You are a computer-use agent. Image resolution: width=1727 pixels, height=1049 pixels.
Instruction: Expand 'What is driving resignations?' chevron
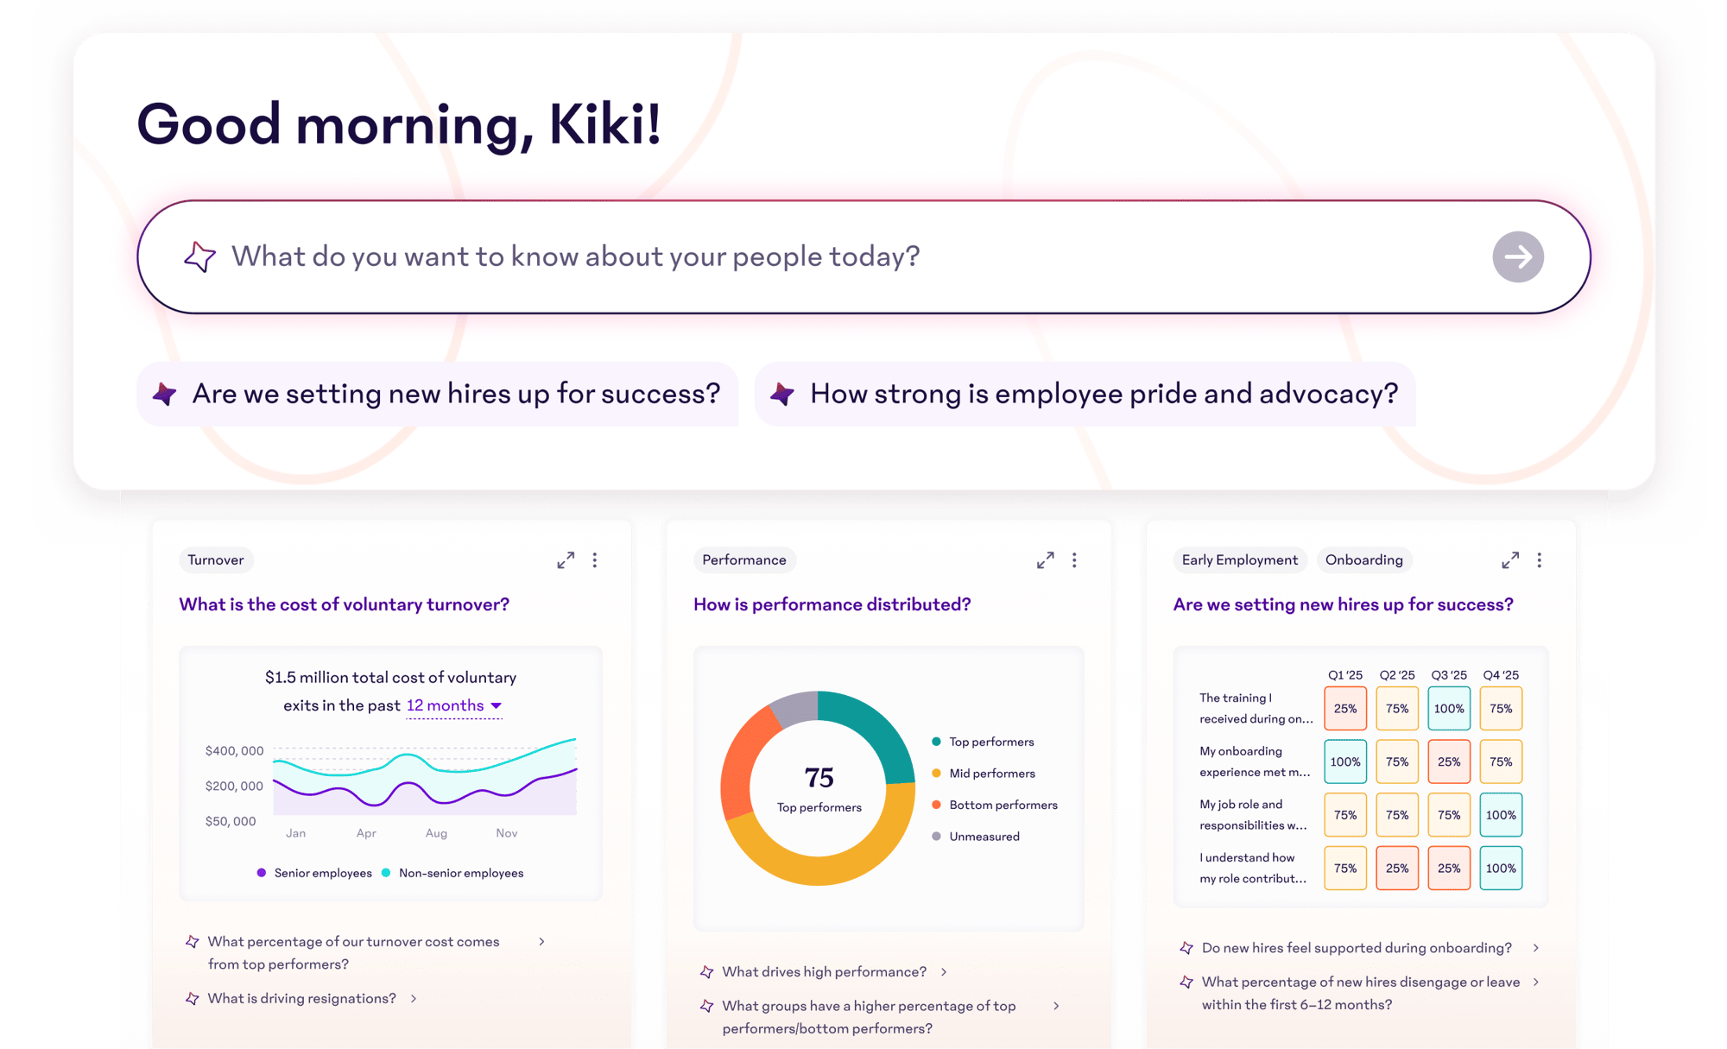tap(414, 998)
